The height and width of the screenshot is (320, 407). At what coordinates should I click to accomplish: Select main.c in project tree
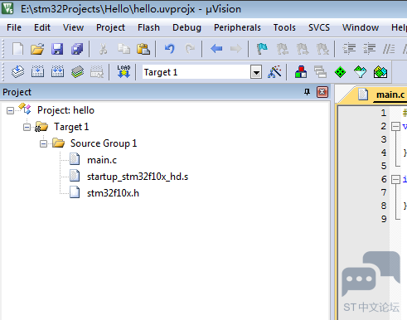point(102,160)
